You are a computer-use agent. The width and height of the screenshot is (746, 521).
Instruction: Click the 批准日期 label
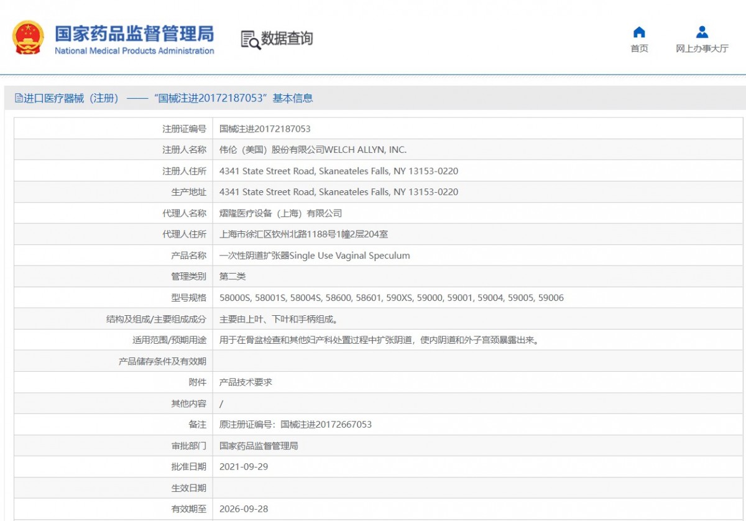tap(188, 467)
